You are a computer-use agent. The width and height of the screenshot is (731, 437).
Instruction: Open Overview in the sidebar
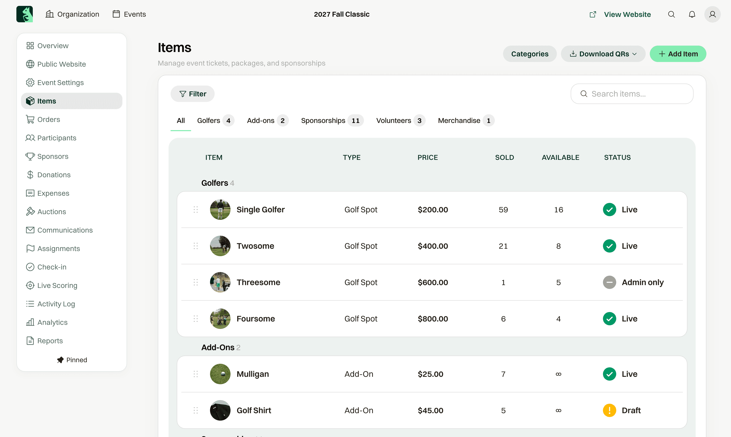[x=71, y=46]
